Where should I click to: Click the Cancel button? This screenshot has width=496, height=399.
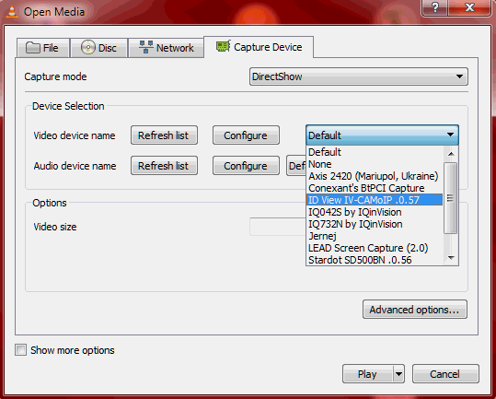[x=445, y=374]
